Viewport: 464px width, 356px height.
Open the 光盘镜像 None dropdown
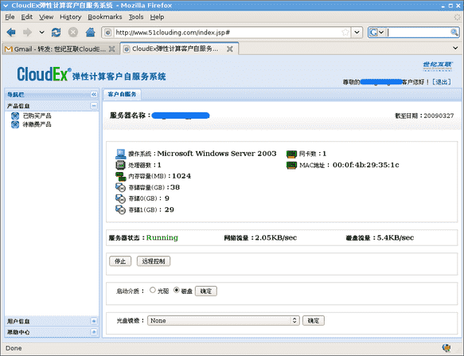[x=224, y=320]
